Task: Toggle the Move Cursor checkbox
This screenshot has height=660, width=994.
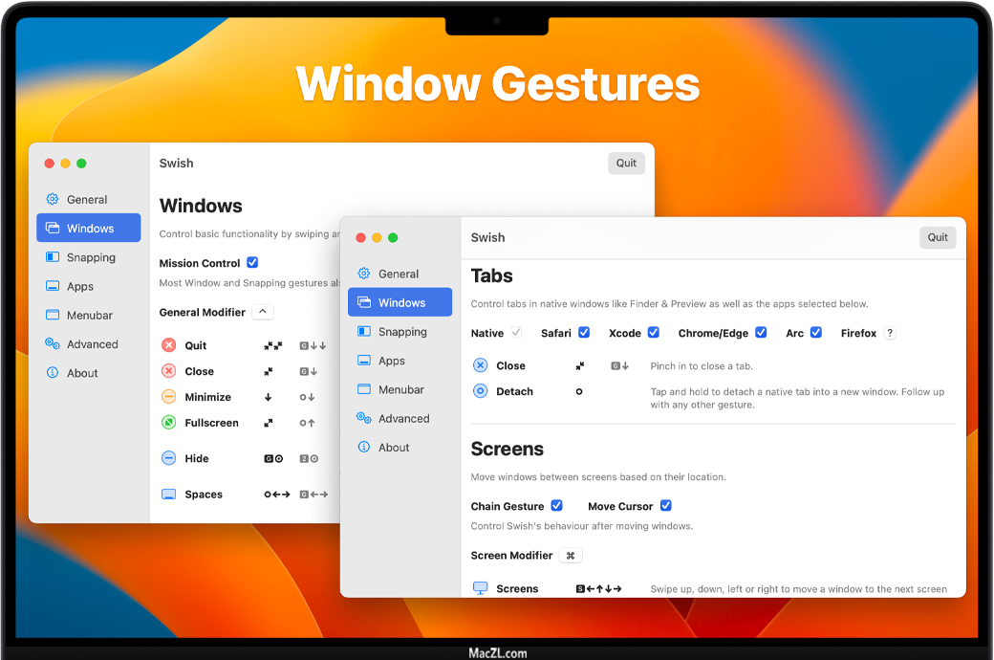Action: 666,506
